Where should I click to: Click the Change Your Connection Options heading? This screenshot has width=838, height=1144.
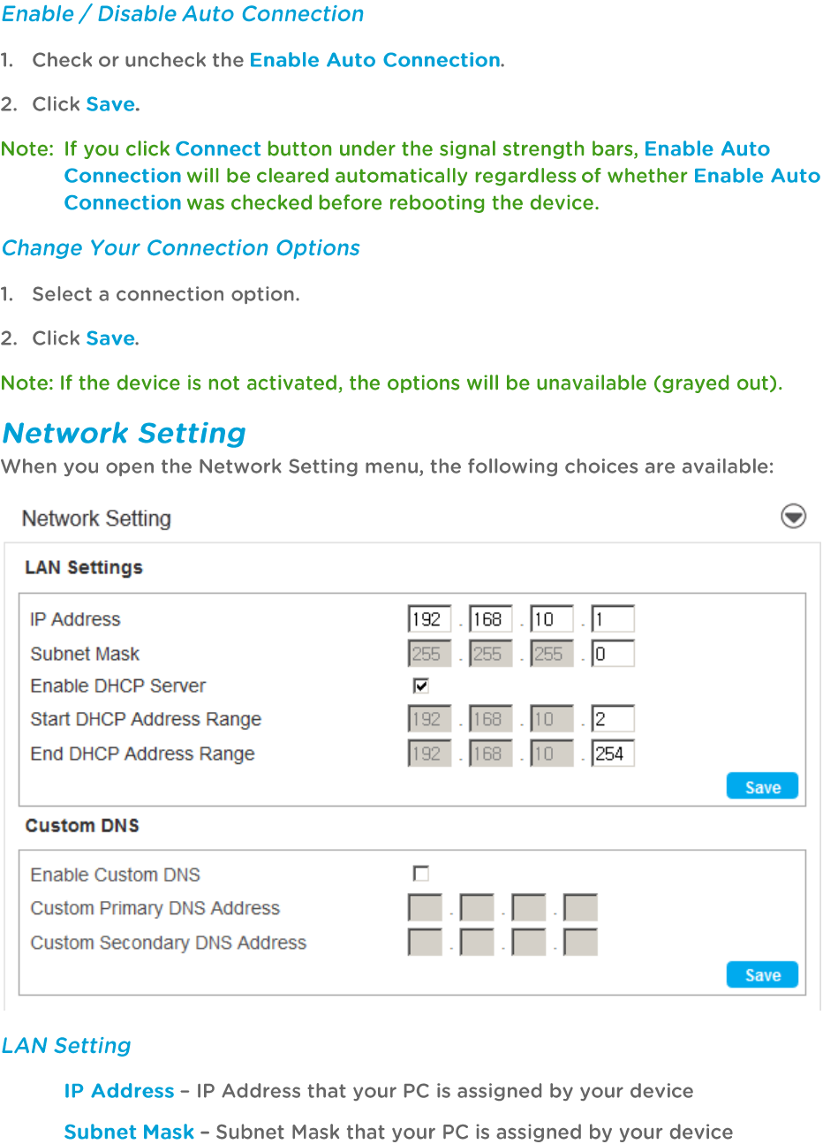(x=181, y=248)
